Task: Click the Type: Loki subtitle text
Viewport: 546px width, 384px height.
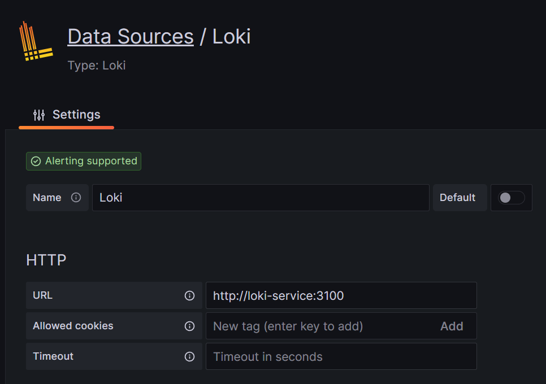Action: (97, 66)
